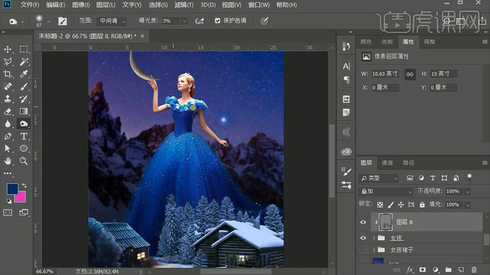Hide 图层 8 with its eye icon

point(363,223)
